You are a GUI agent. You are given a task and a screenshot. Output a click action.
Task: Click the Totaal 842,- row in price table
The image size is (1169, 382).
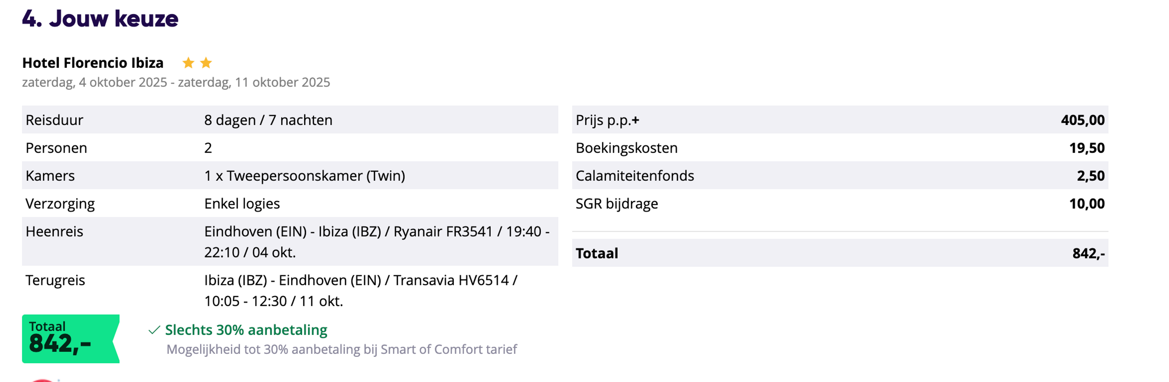[840, 253]
